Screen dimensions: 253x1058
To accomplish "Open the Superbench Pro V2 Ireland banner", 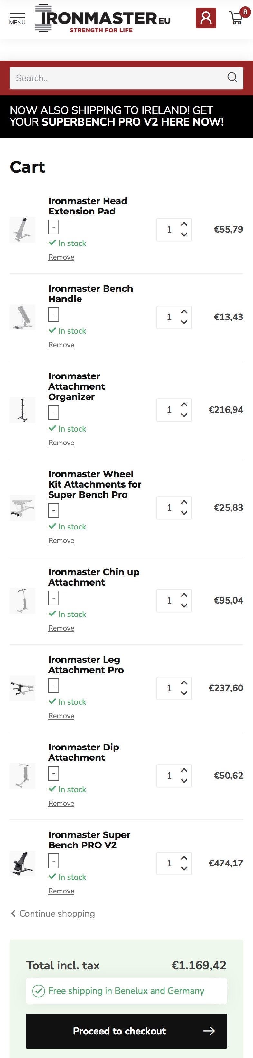I will (x=117, y=116).
